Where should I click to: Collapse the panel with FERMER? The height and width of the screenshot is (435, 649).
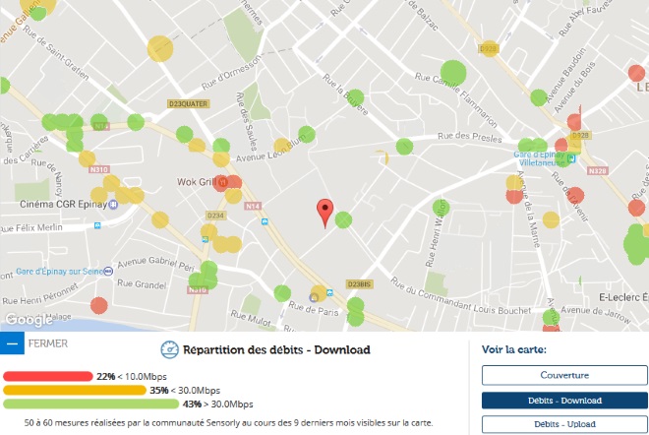click(48, 343)
